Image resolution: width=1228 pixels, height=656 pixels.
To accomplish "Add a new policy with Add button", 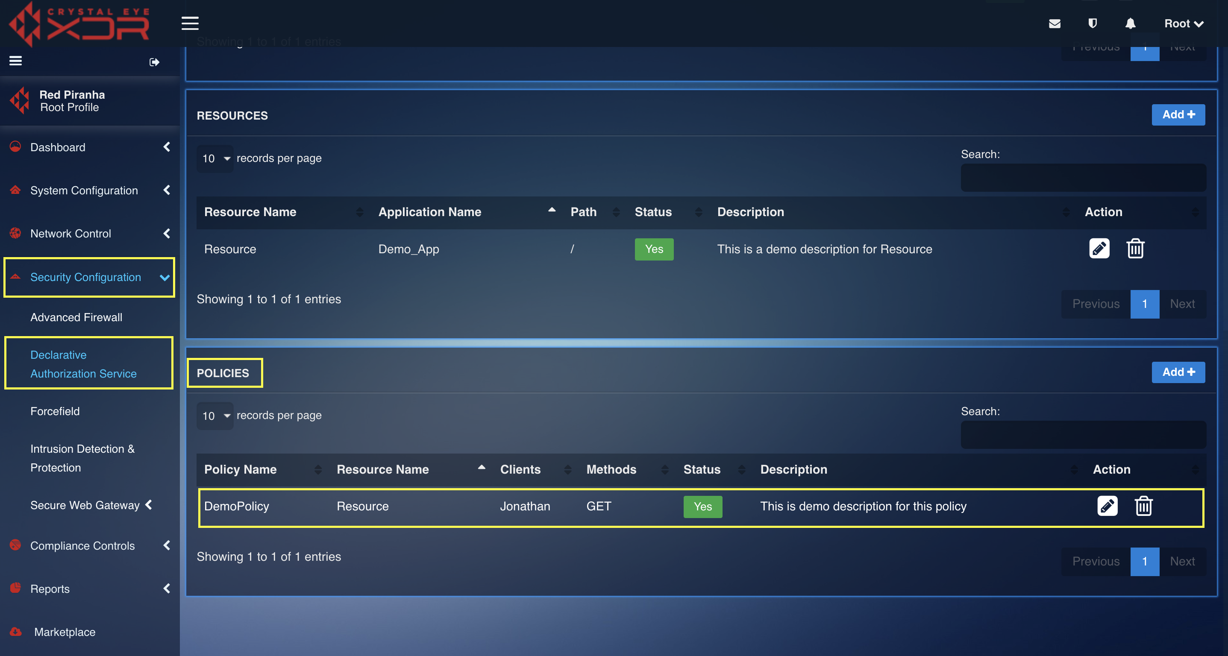I will pyautogui.click(x=1178, y=372).
